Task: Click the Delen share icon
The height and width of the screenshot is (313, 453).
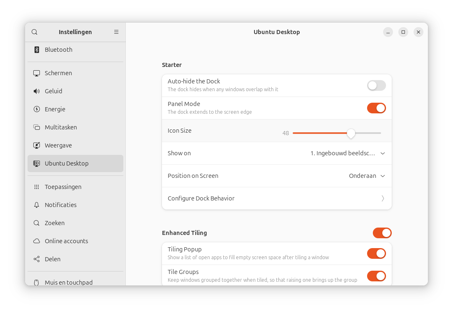Action: click(37, 259)
